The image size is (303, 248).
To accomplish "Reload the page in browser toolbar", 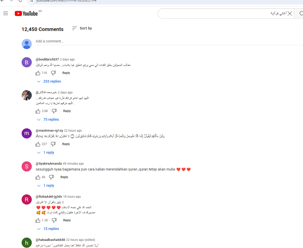I will click(20, 1).
